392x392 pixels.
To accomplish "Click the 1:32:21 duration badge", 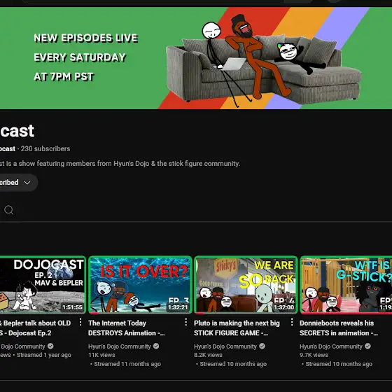I will pos(178,307).
